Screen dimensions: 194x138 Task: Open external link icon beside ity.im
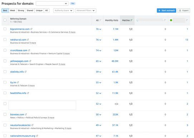pyautogui.click(x=18, y=82)
